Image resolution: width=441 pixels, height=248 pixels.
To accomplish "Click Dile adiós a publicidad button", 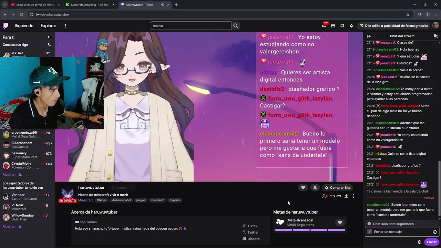I will click(x=393, y=26).
